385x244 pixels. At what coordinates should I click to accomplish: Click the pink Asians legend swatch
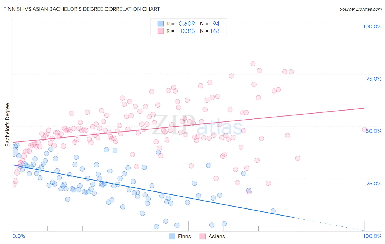point(203,236)
